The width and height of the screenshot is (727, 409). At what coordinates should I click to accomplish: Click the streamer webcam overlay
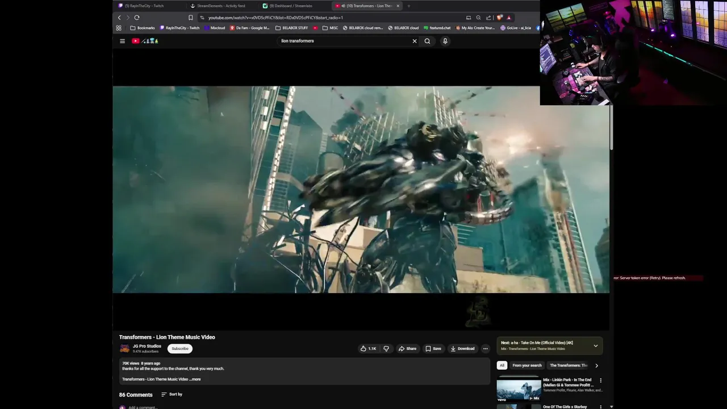(x=633, y=52)
